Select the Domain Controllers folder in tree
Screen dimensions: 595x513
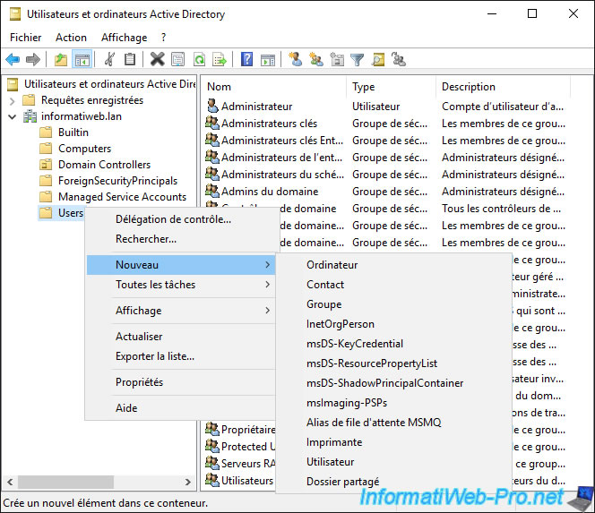(104, 165)
